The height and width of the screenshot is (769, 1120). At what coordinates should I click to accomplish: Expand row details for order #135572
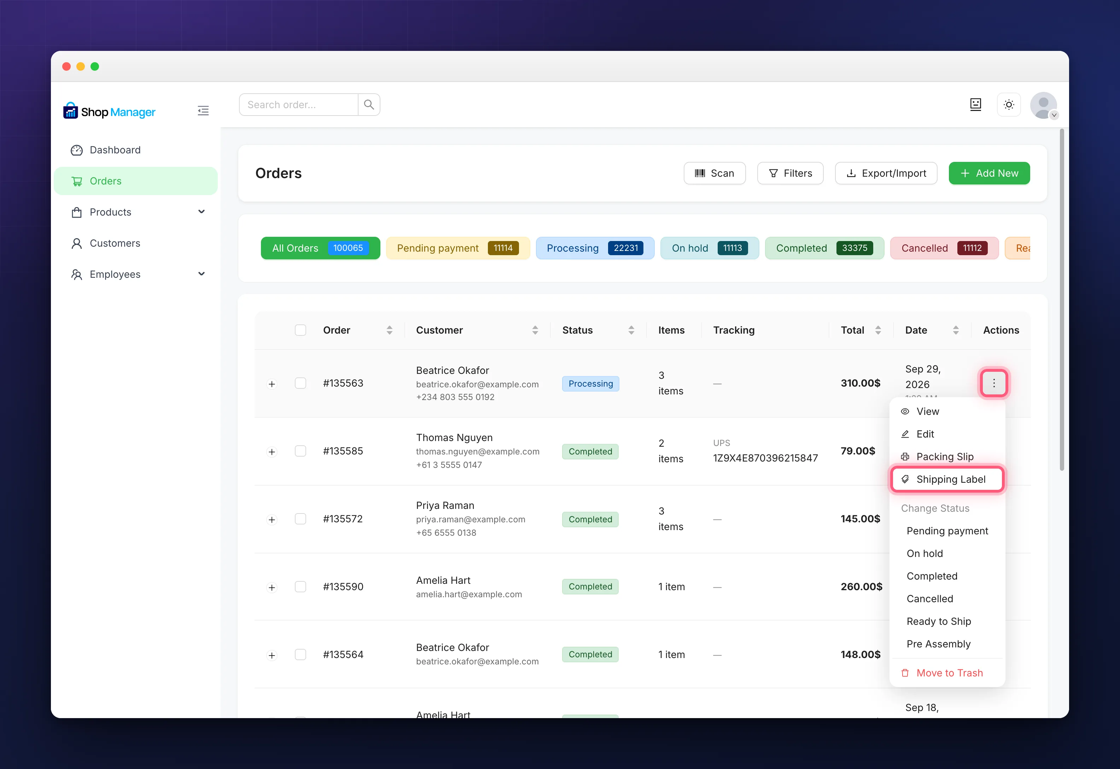click(x=272, y=519)
